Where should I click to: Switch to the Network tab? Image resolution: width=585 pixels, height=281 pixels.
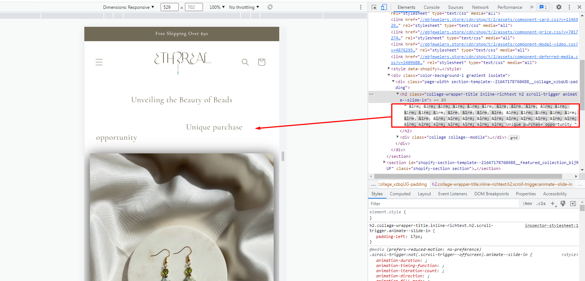pos(480,7)
